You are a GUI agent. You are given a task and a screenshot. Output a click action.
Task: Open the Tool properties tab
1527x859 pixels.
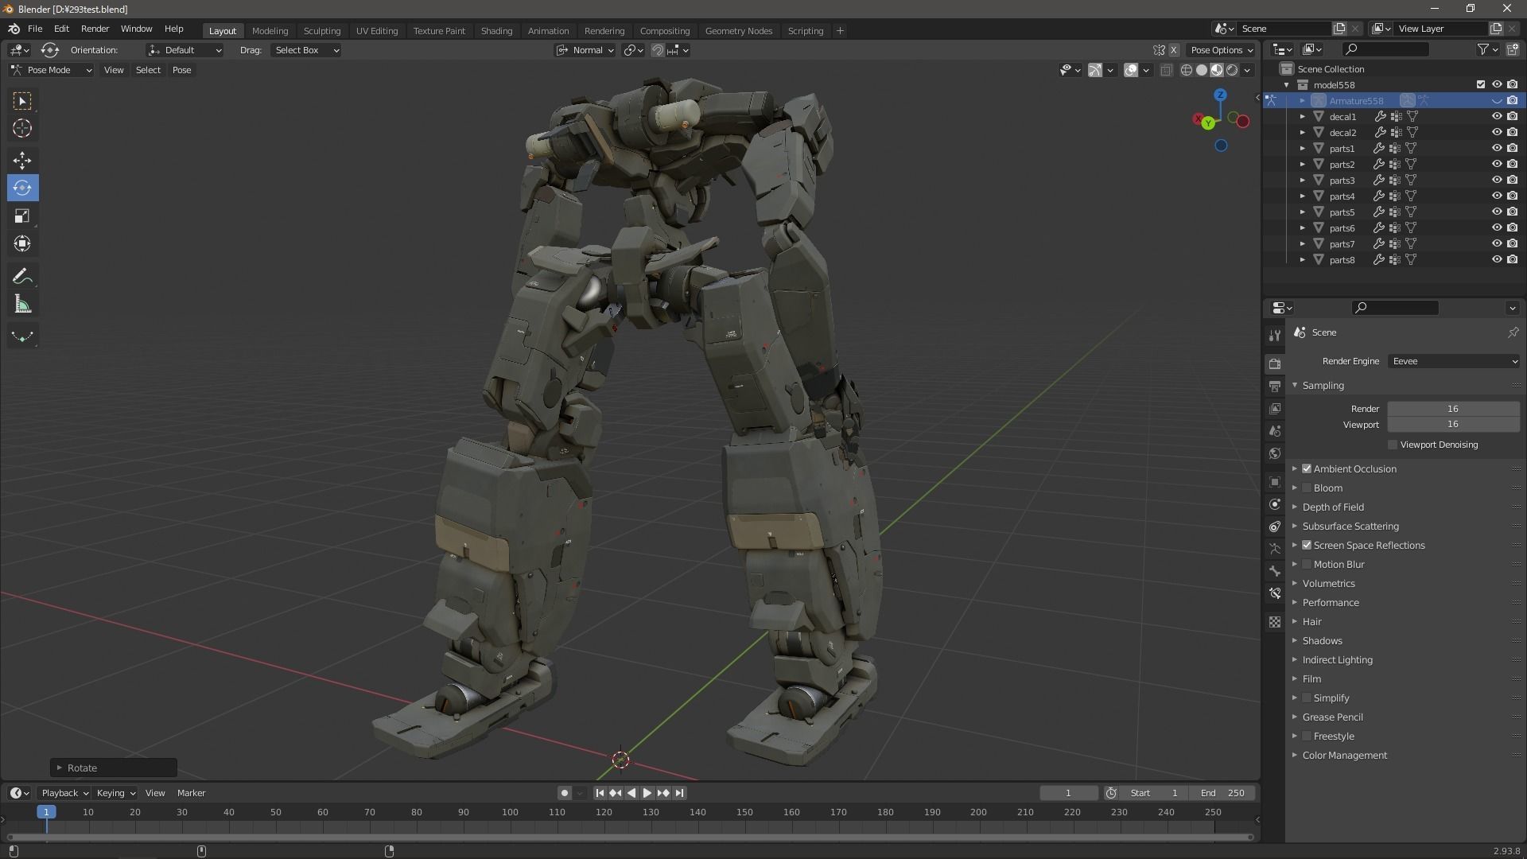[x=1275, y=335]
